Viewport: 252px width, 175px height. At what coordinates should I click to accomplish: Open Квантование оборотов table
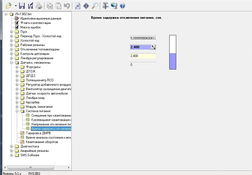pyautogui.click(x=42, y=142)
